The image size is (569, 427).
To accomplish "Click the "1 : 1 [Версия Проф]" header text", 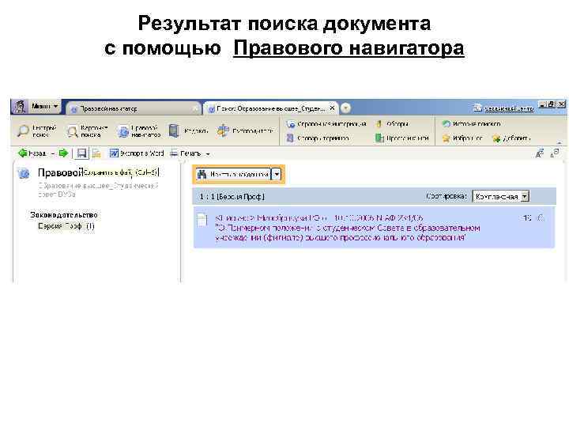I will [x=232, y=197].
